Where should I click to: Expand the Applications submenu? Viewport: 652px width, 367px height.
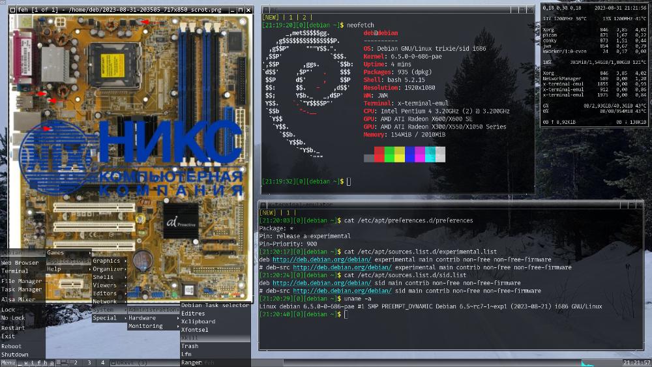(68, 261)
